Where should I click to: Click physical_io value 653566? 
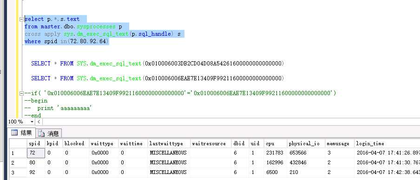[306, 153]
